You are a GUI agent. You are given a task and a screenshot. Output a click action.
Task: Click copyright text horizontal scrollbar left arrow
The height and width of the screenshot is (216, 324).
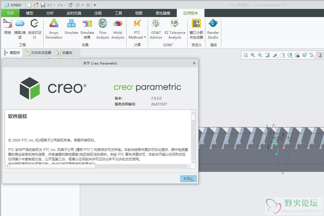click(x=8, y=166)
